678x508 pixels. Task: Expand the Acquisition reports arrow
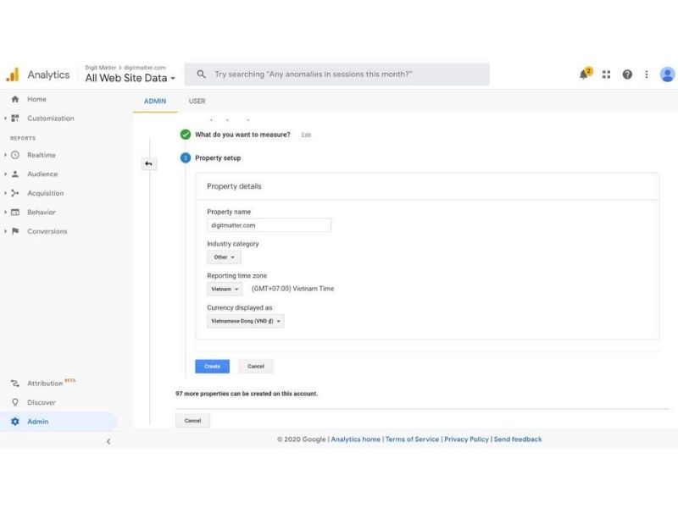(x=5, y=193)
